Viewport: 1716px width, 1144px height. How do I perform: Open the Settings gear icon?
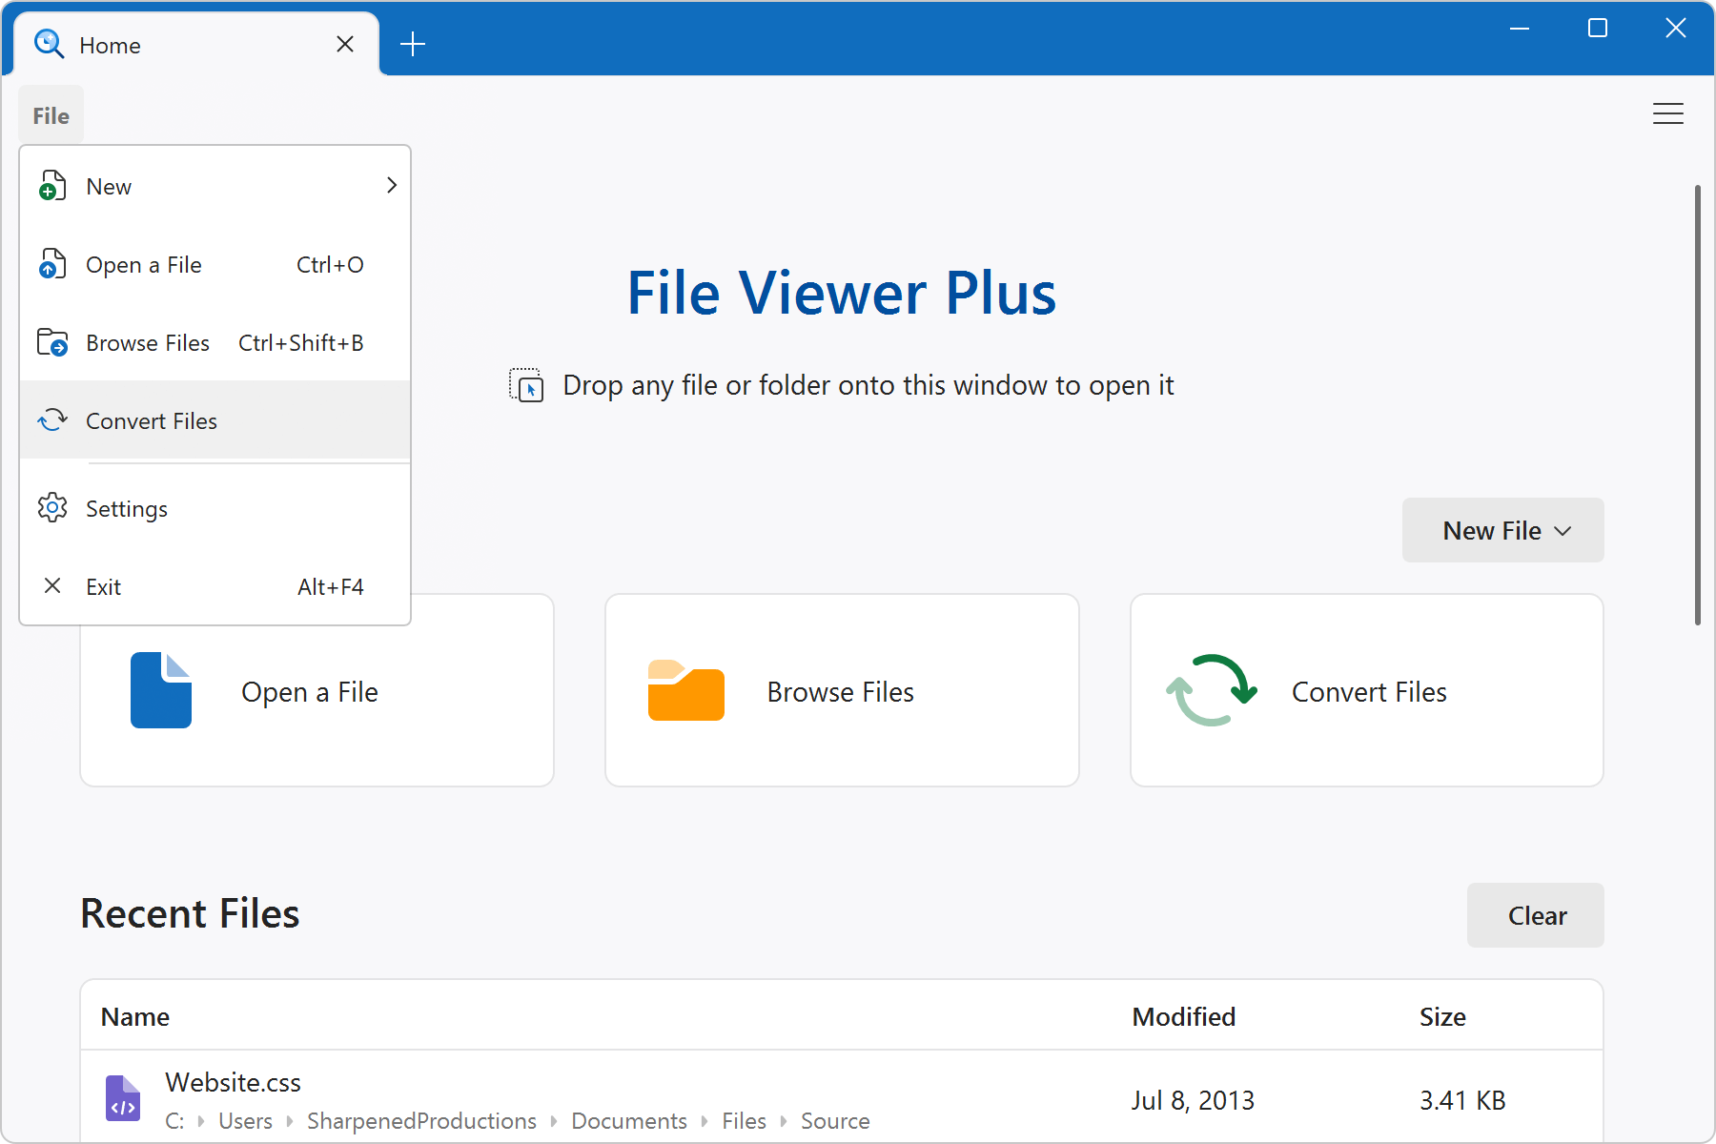point(52,508)
